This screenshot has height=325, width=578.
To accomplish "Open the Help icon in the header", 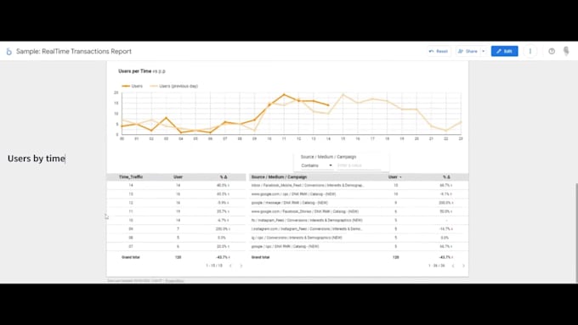I will tap(552, 51).
